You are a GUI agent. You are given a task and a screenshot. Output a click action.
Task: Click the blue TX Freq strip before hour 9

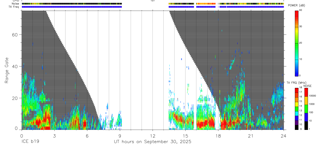click(x=72, y=7)
